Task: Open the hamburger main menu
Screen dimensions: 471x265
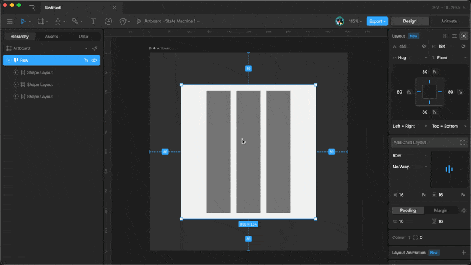Action: coord(9,21)
